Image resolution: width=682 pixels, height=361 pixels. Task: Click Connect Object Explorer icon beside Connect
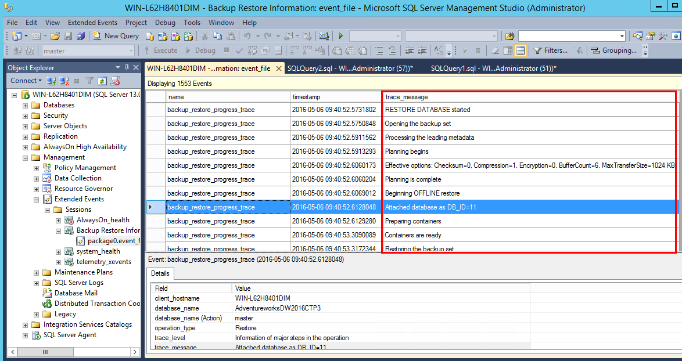click(x=51, y=81)
